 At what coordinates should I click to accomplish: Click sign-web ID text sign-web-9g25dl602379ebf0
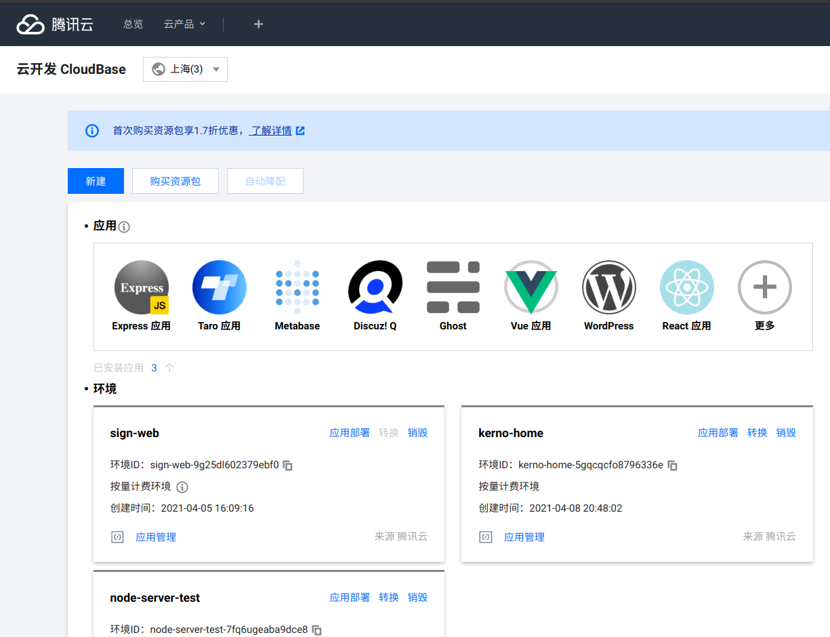click(x=215, y=466)
